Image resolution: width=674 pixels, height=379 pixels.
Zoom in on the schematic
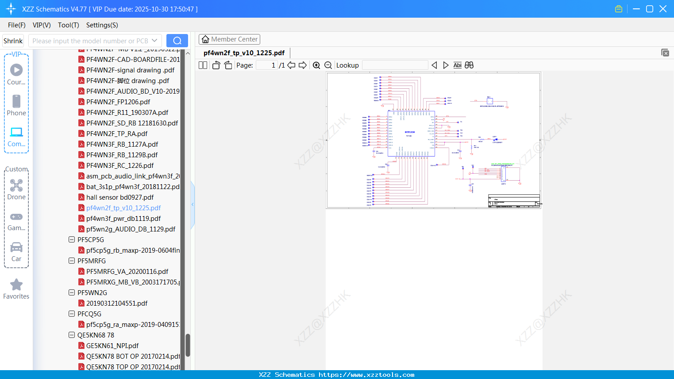(316, 65)
